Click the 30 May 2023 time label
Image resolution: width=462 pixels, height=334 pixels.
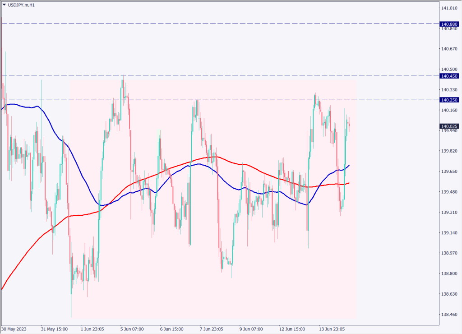[x=14, y=329]
